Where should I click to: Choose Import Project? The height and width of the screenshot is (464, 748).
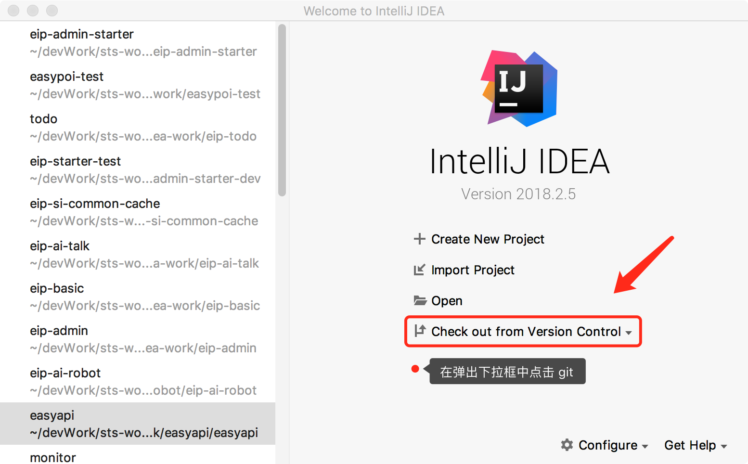pos(473,270)
